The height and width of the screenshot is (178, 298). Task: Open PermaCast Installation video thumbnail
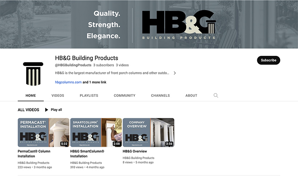[x=44, y=133]
